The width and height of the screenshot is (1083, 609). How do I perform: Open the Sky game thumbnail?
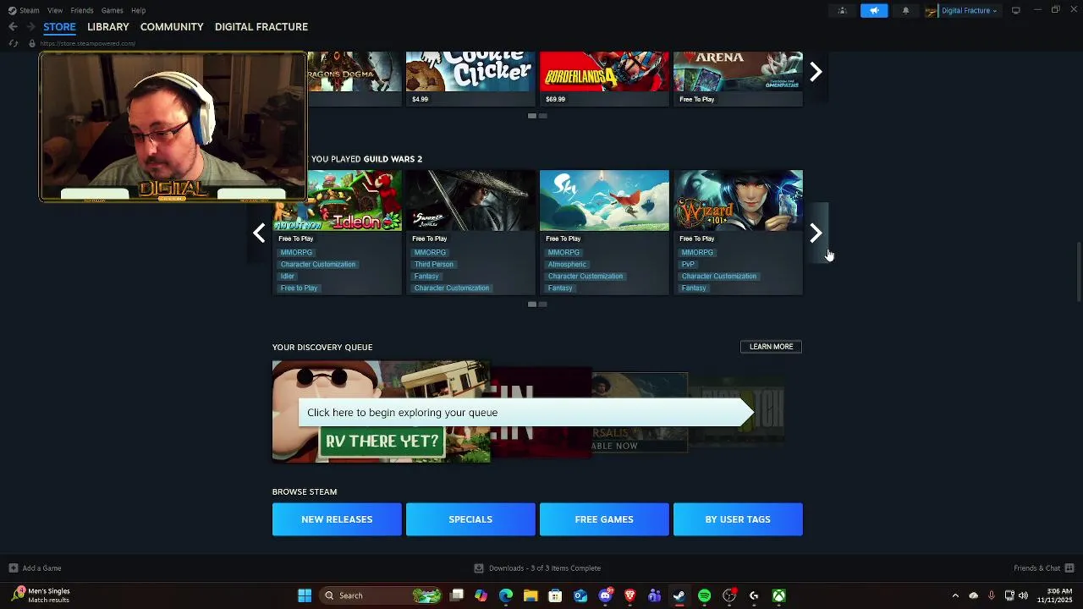[604, 200]
